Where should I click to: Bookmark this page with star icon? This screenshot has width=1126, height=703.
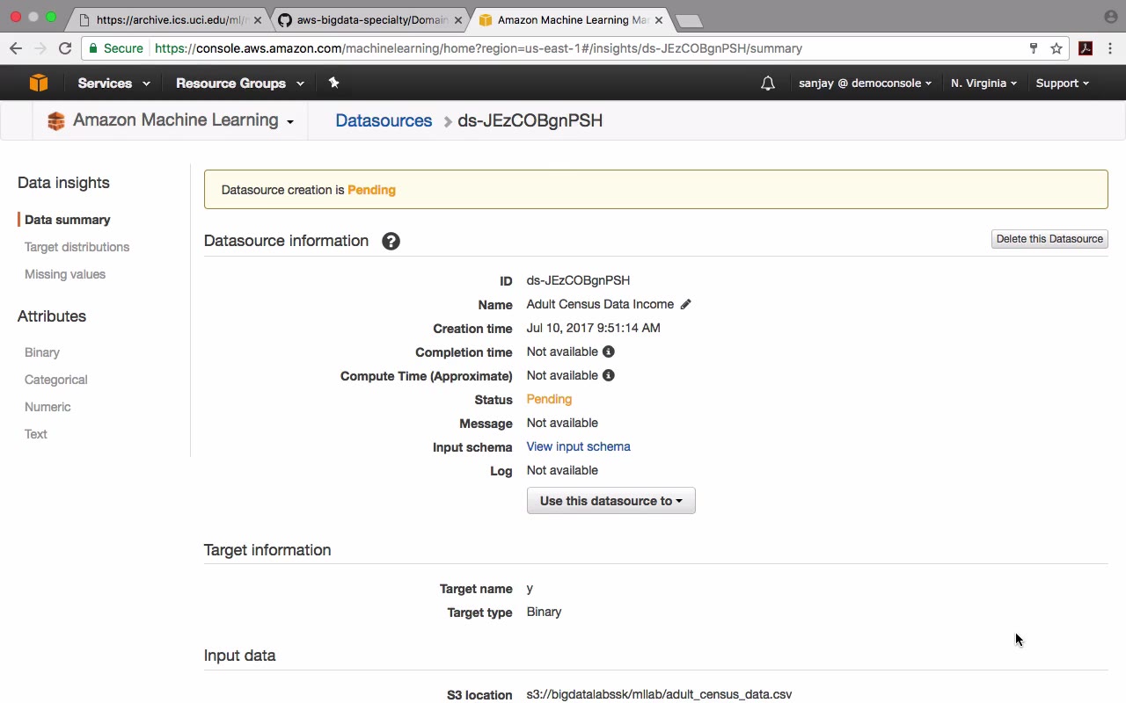click(x=1057, y=48)
